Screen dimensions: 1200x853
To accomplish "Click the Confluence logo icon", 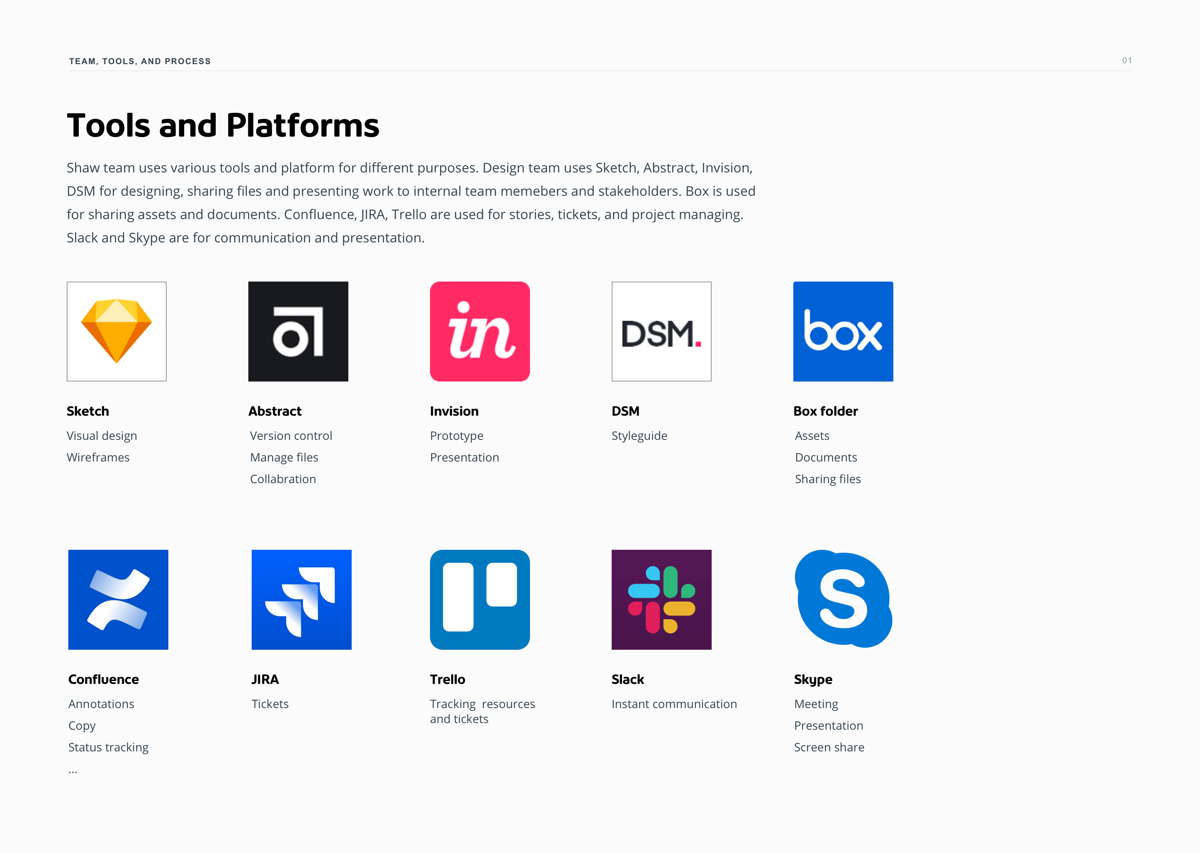I will click(x=118, y=600).
